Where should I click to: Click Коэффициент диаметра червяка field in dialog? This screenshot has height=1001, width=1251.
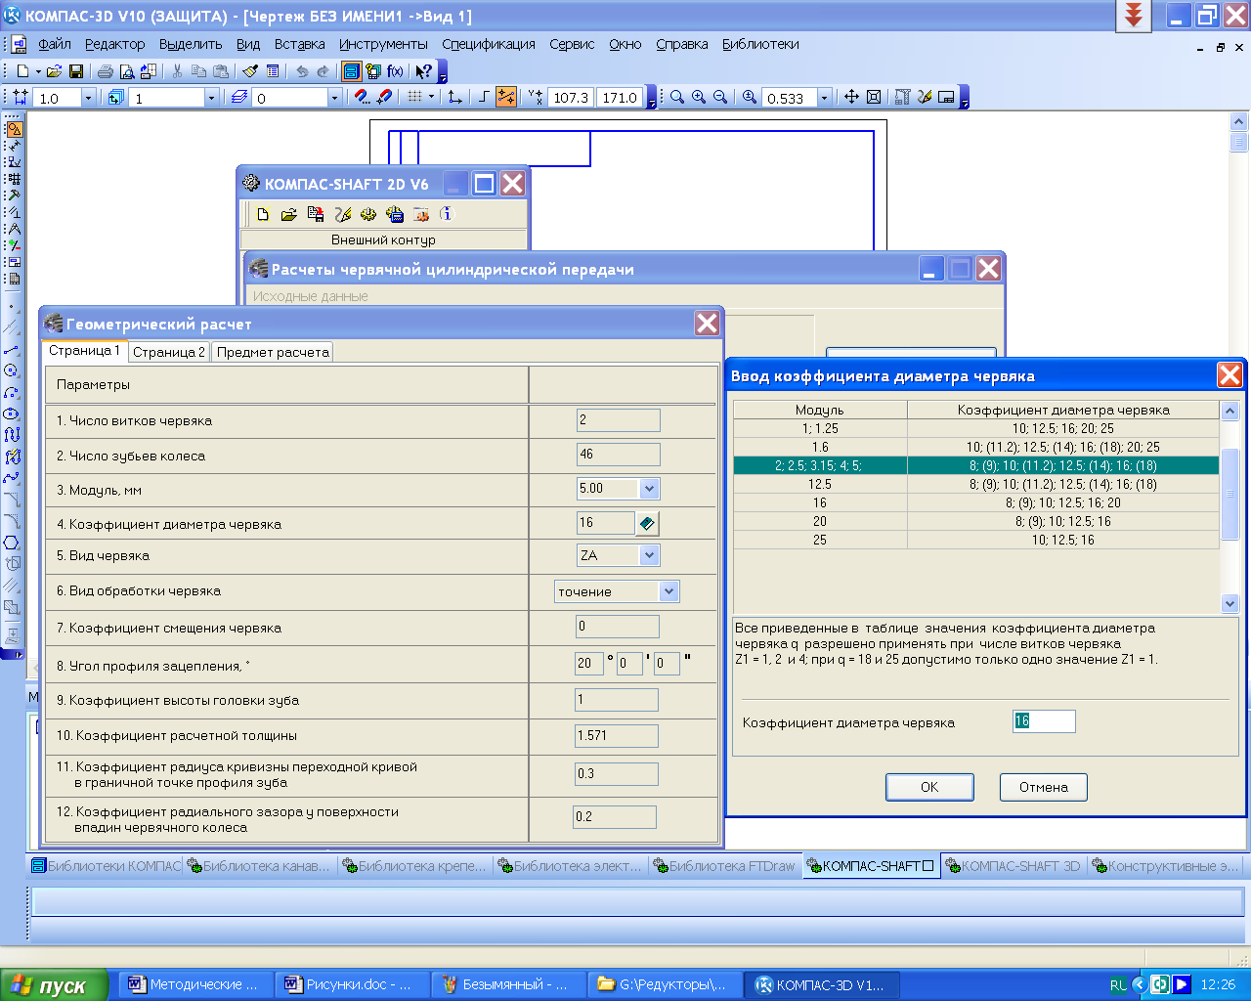click(1044, 721)
